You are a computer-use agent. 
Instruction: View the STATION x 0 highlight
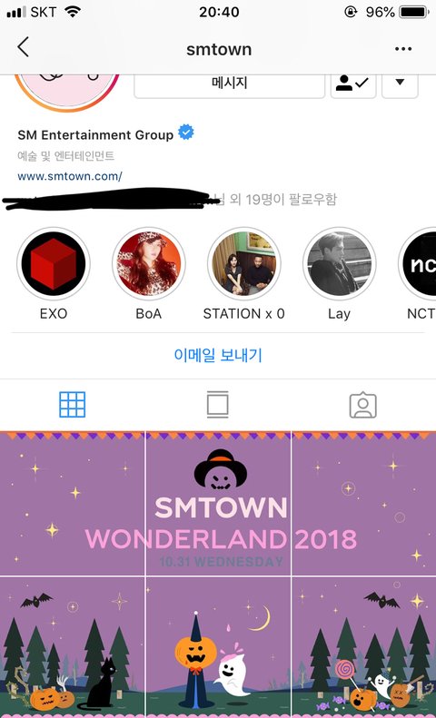coord(244,264)
